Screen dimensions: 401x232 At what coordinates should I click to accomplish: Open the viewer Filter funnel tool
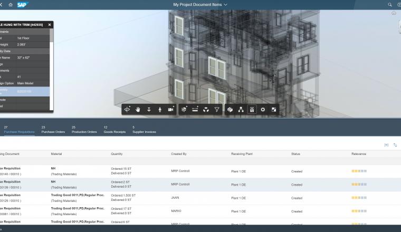(x=217, y=110)
